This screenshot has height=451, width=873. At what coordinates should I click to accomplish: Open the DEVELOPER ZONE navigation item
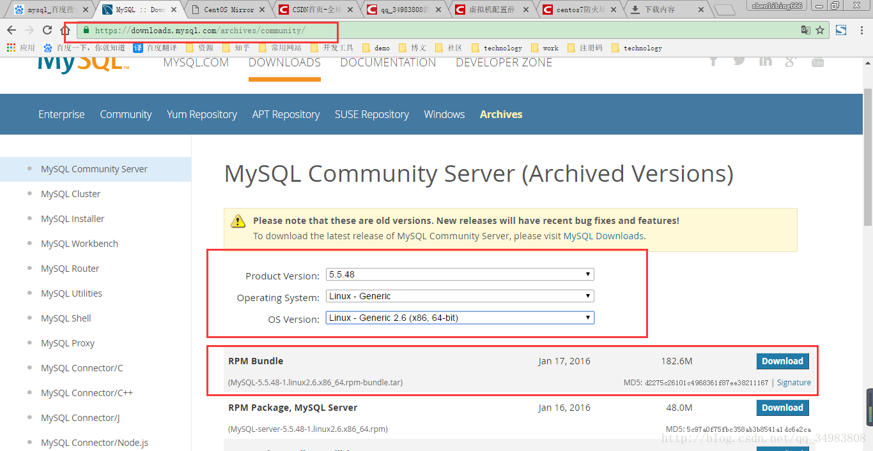pos(504,63)
